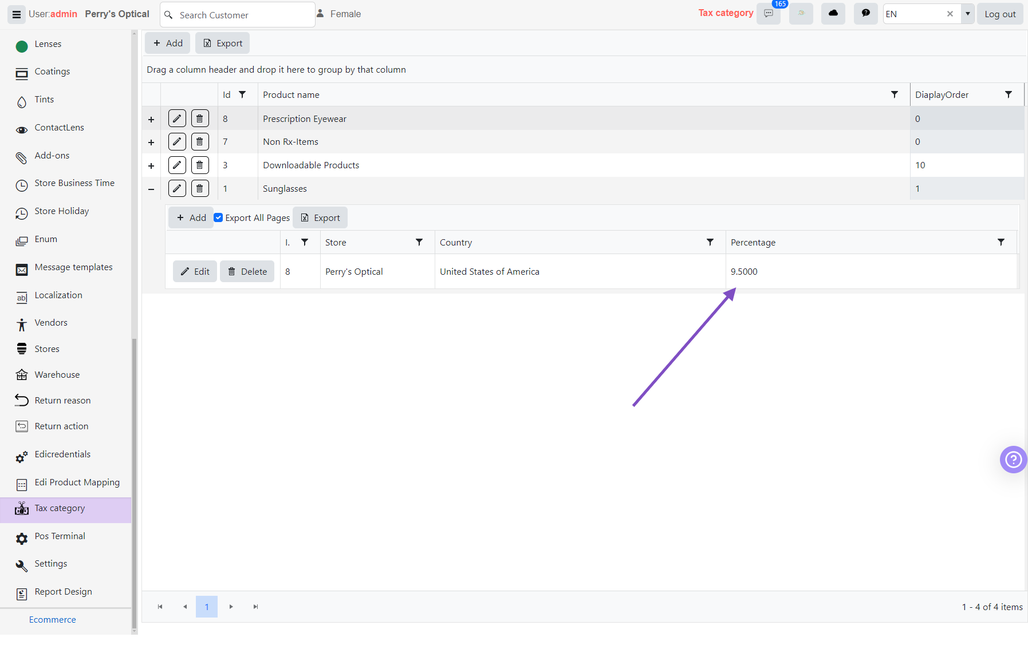The width and height of the screenshot is (1028, 645).
Task: Click Log out button
Action: pos(1000,14)
